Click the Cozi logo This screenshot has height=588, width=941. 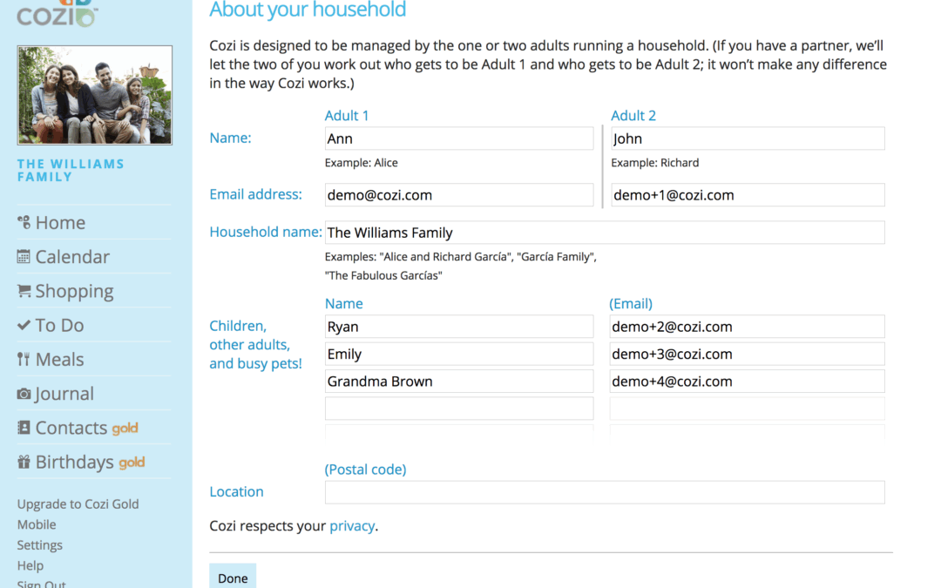(57, 13)
